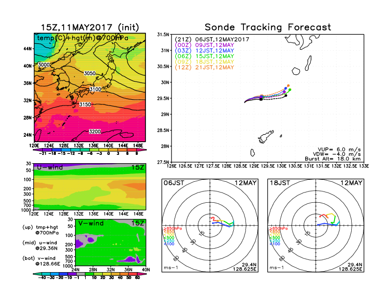The width and height of the screenshot is (388, 299).
Task: Click the '40N' tick on V-wind panel
Action: (x=146, y=270)
